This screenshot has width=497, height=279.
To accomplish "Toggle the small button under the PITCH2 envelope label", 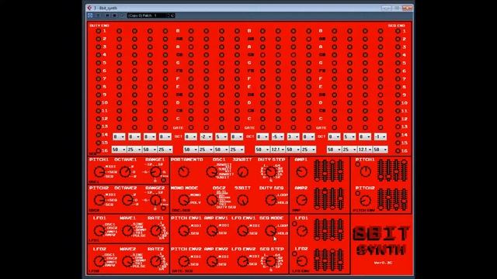I will click(x=357, y=193).
